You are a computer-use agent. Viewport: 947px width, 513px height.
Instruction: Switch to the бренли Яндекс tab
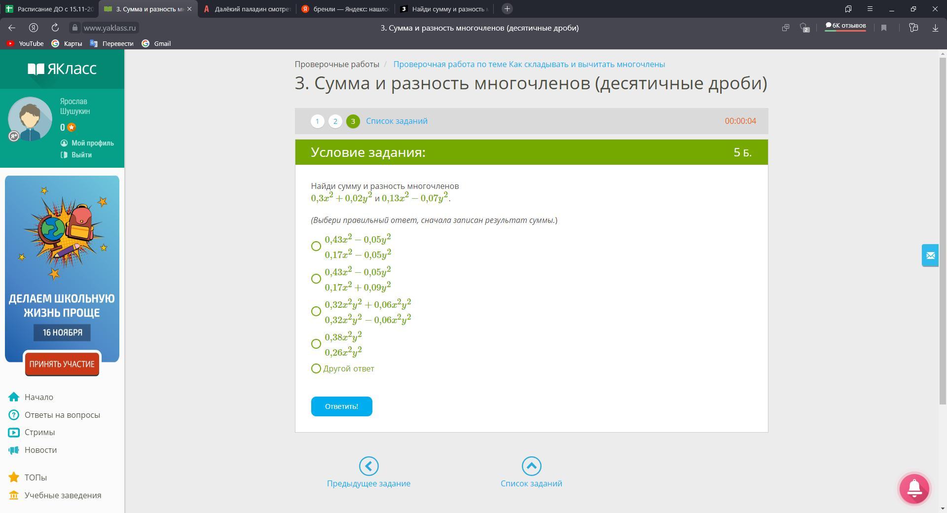pos(345,9)
